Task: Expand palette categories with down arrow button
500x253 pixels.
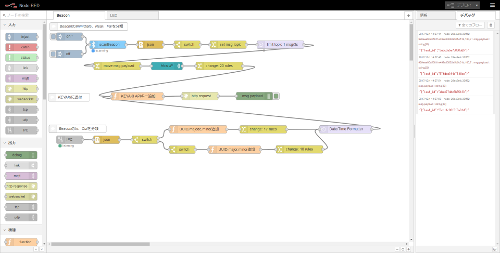Action: (42, 249)
